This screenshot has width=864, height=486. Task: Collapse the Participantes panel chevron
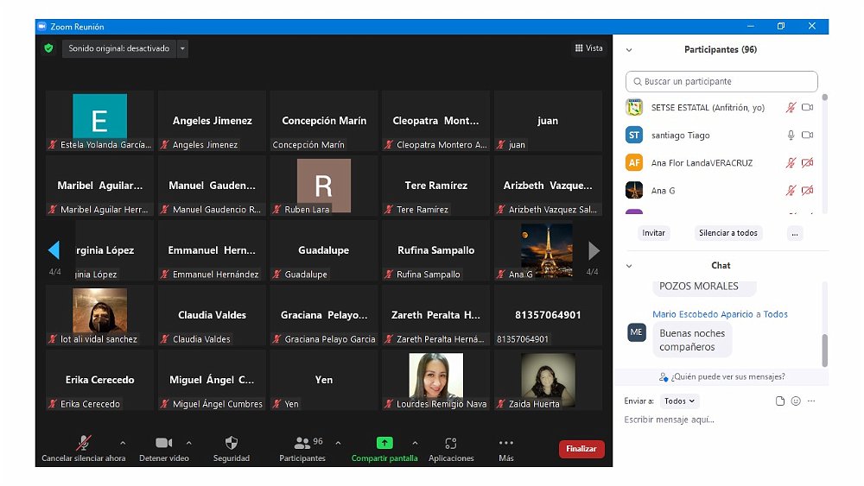tap(629, 50)
